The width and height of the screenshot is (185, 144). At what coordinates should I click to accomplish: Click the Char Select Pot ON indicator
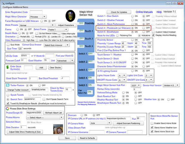(x=90, y=92)
